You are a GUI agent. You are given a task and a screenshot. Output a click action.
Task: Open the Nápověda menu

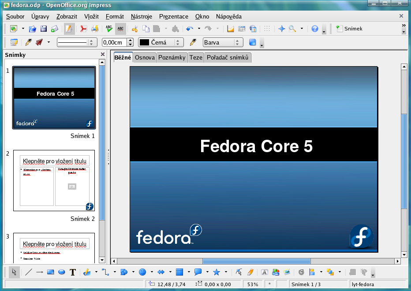tap(229, 16)
